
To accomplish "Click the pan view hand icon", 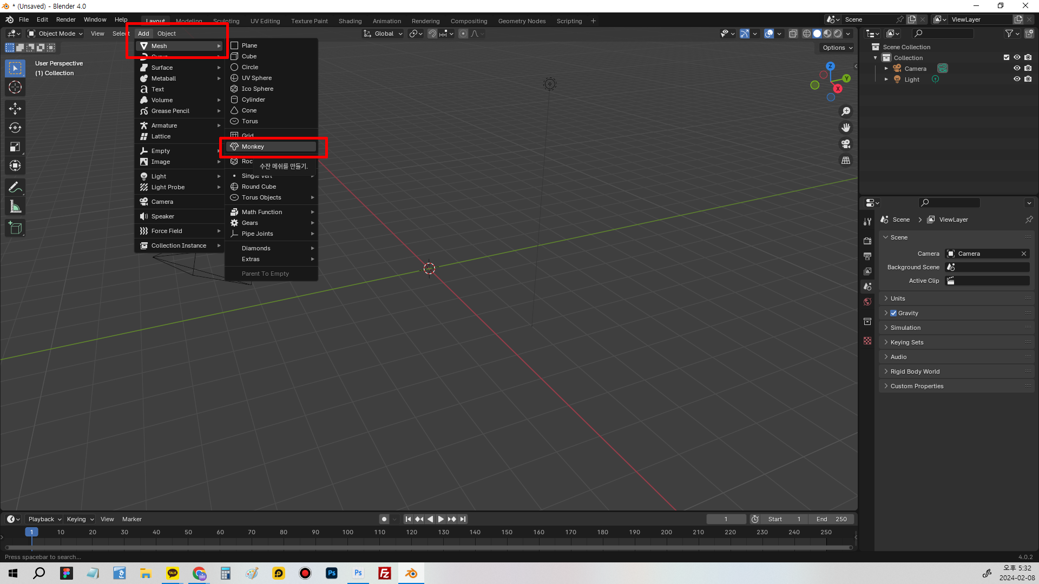I will [846, 128].
